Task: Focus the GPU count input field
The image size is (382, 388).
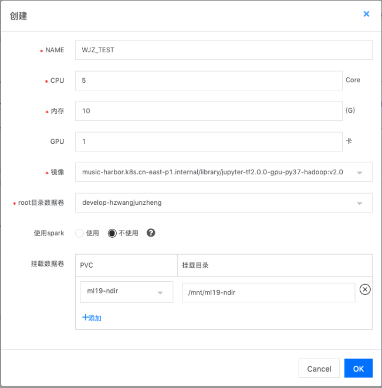Action: pyautogui.click(x=208, y=141)
